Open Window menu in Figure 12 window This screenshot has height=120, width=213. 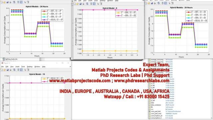(37, 67)
